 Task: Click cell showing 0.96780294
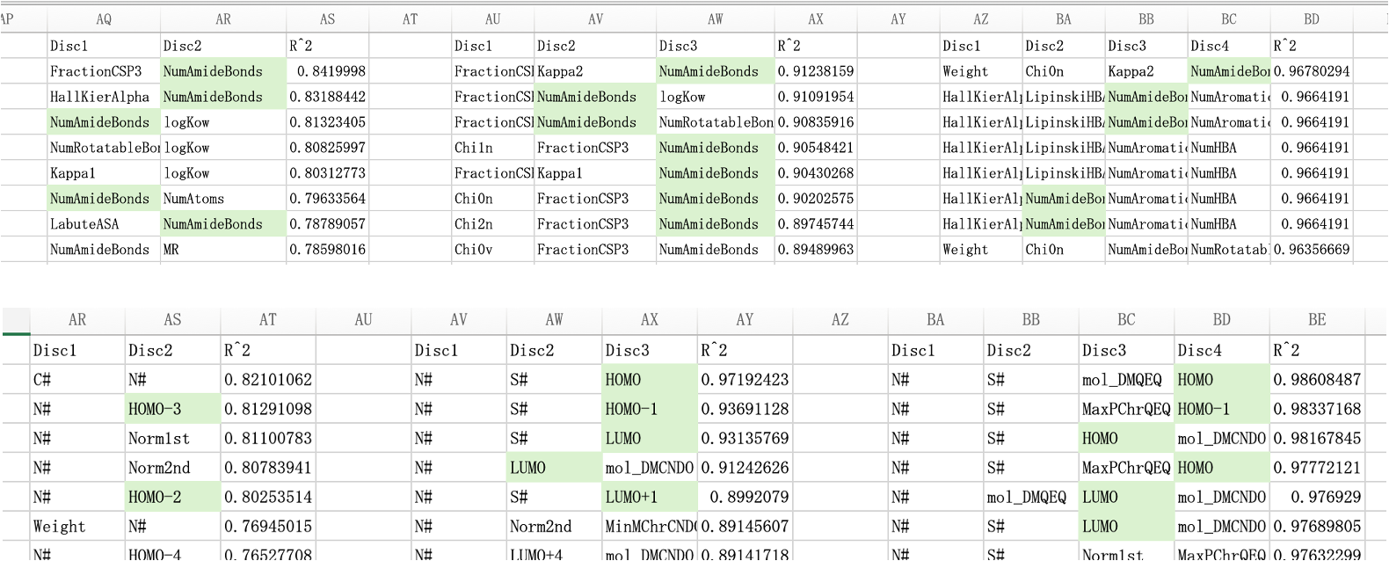coord(1311,71)
